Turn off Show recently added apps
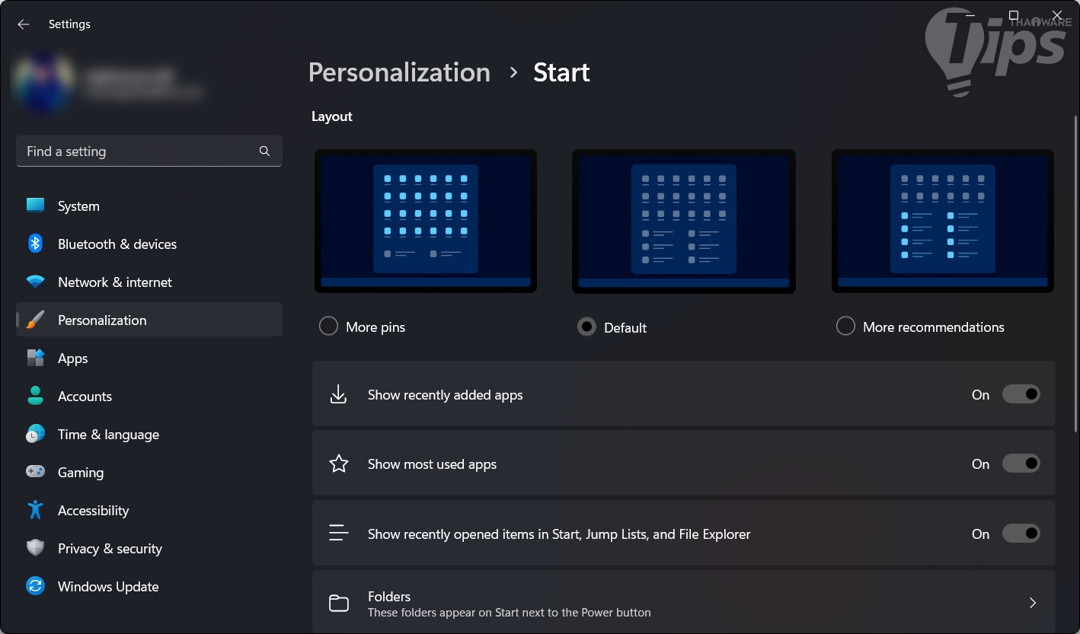 [x=1021, y=394]
